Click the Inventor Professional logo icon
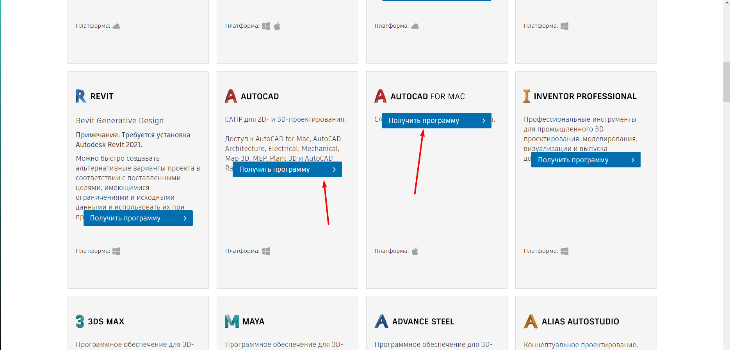Image resolution: width=730 pixels, height=350 pixels. 527,96
